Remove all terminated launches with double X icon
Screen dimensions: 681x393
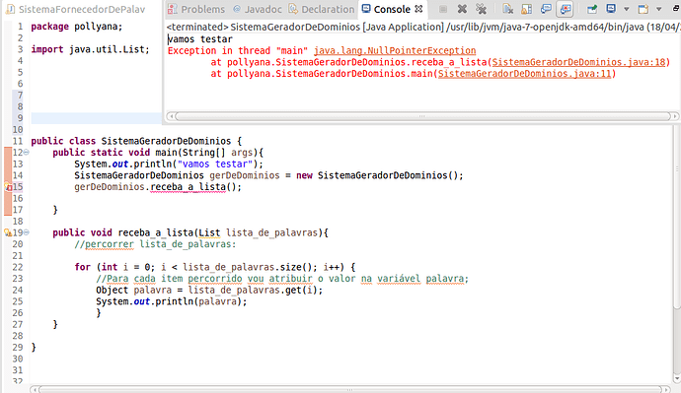[481, 9]
